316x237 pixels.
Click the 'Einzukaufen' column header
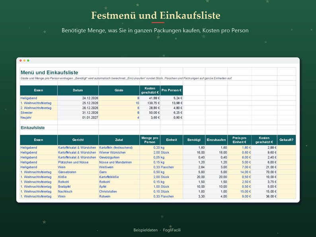tap(216, 140)
